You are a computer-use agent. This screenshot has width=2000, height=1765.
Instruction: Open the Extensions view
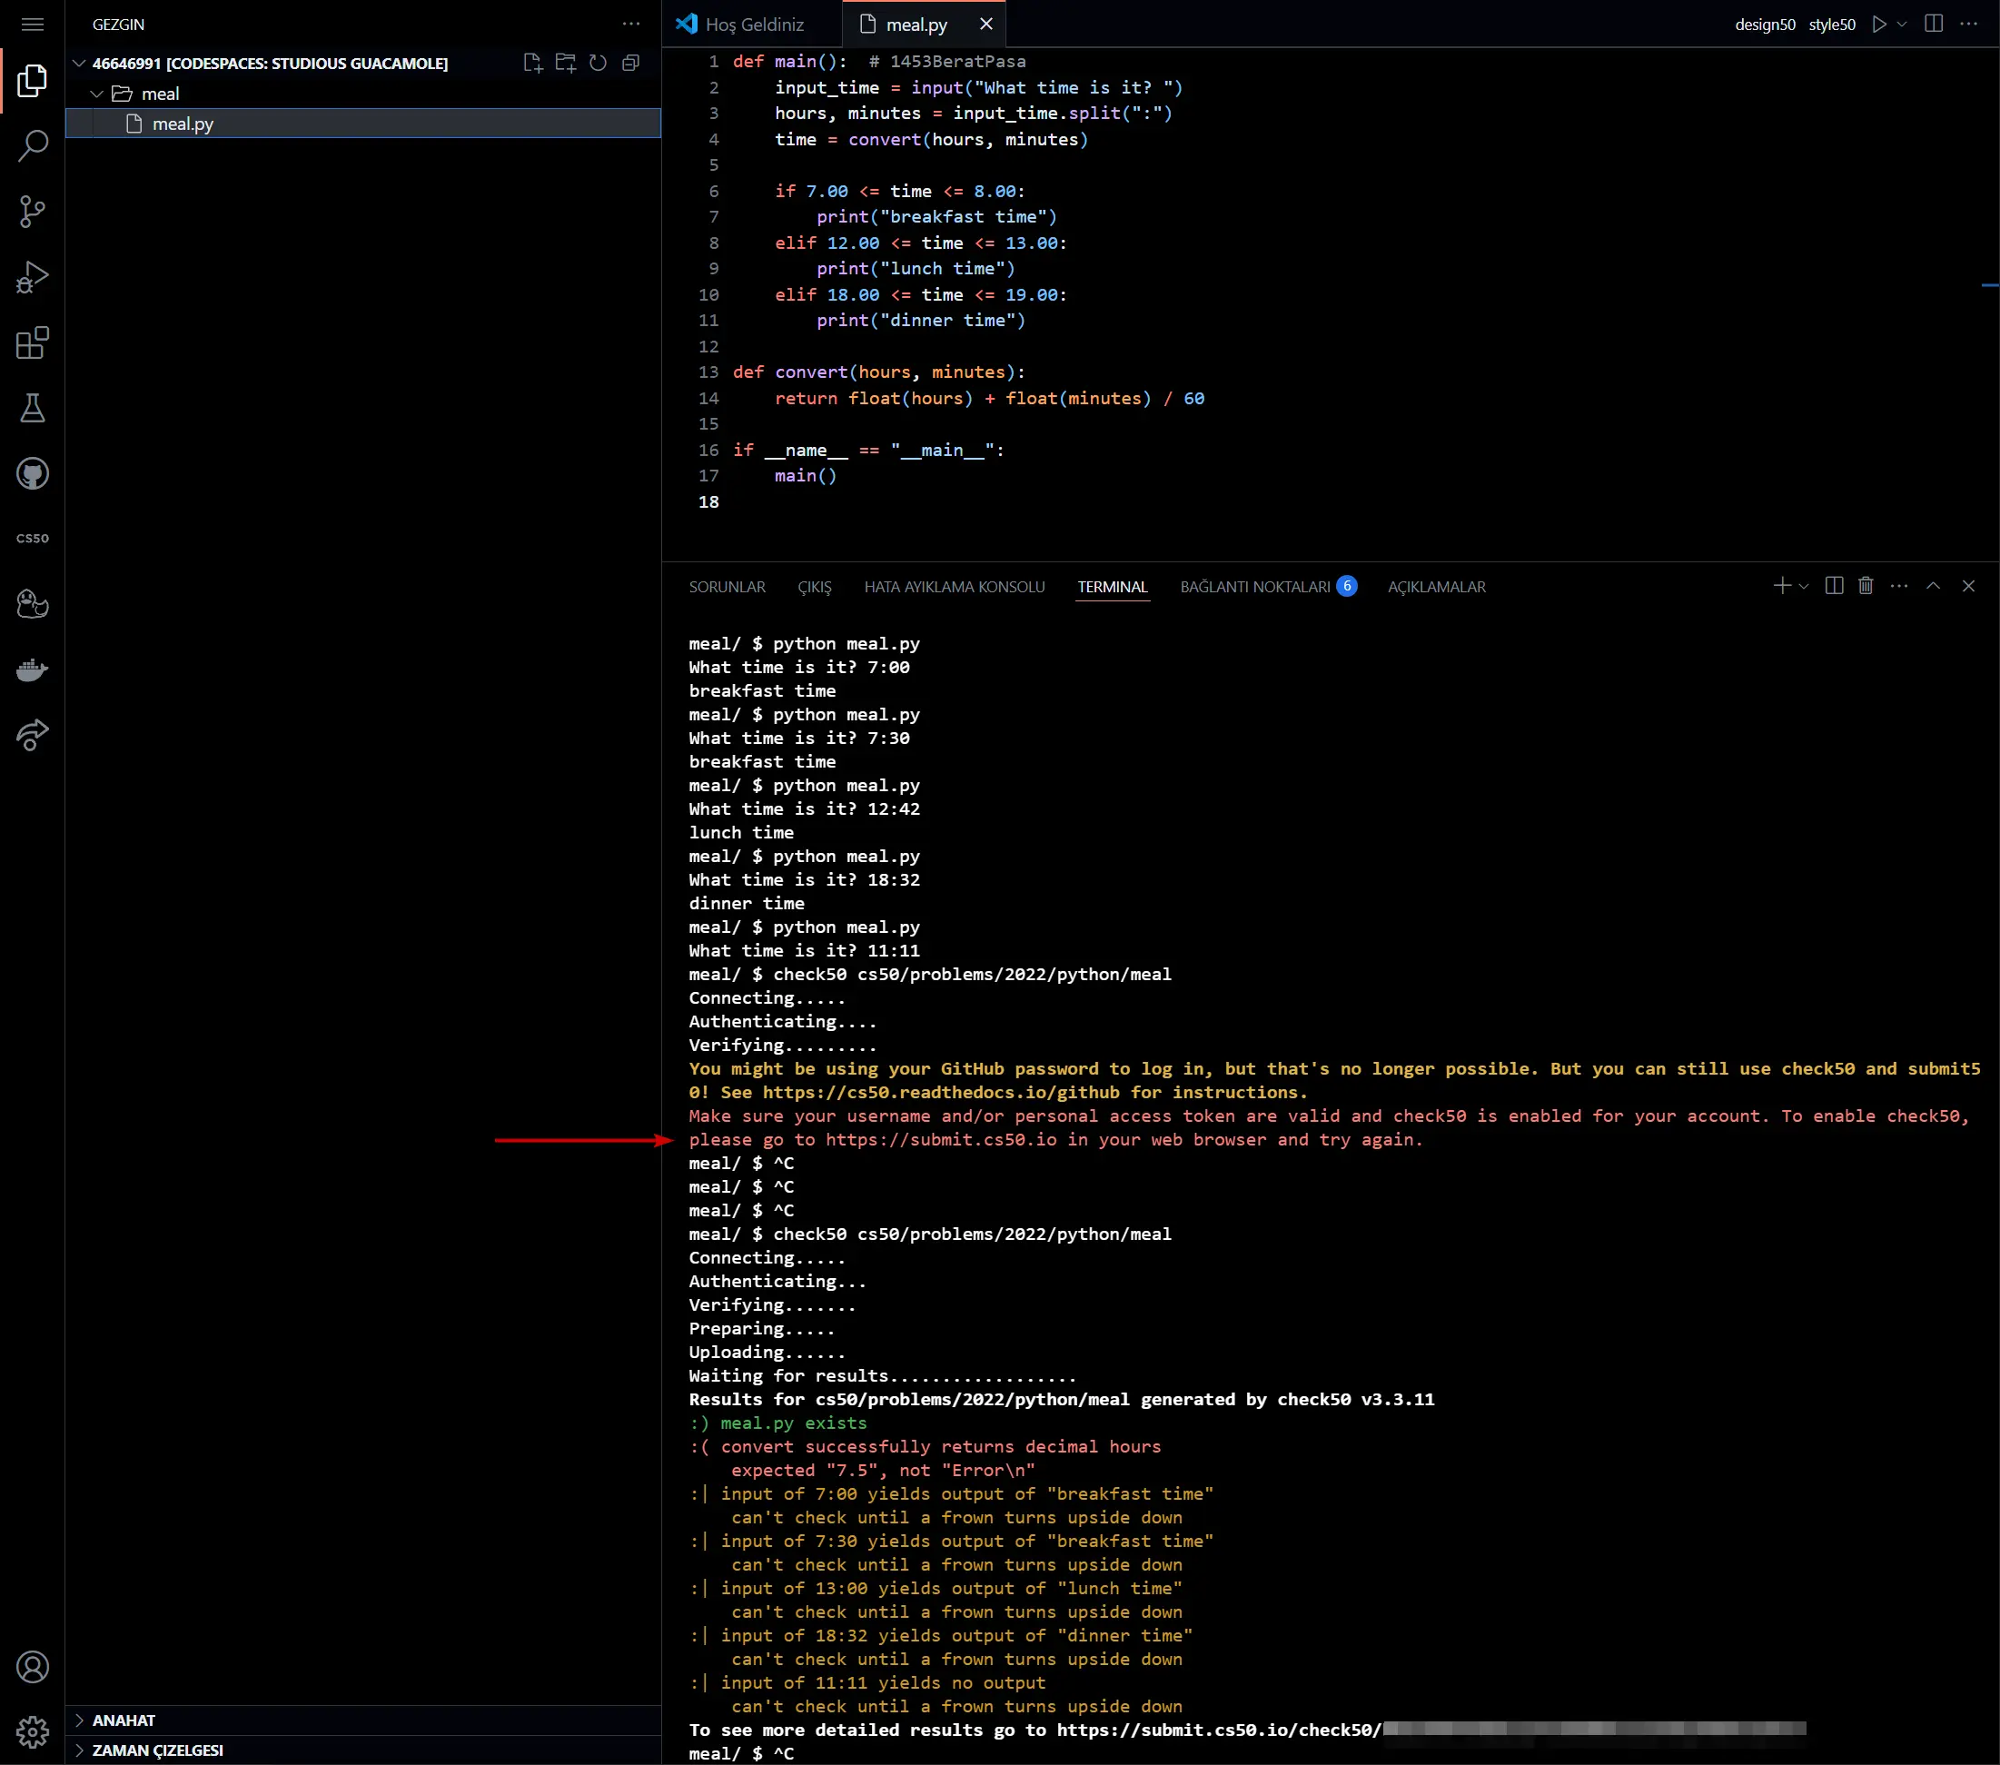(33, 342)
